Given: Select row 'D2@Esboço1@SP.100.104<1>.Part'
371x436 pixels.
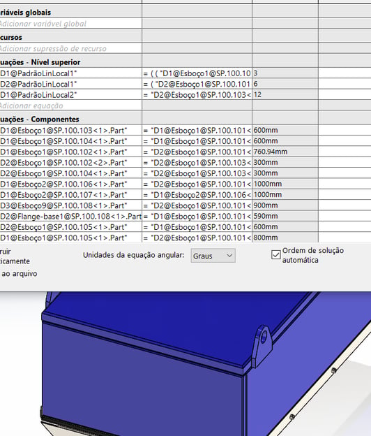Looking at the screenshot, I should pos(70,173).
